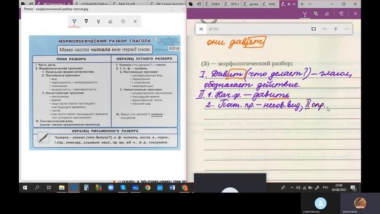Open the three-dots more menu in PDF bar

347,29
